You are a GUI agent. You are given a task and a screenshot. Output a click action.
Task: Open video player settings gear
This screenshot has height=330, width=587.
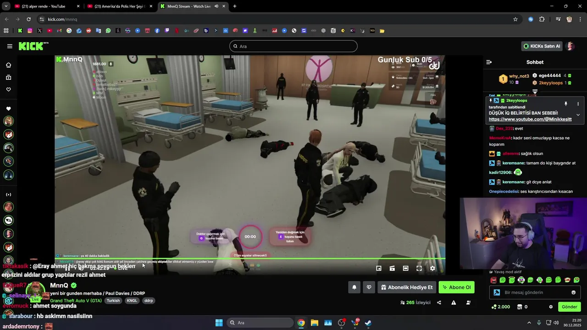[432, 268]
